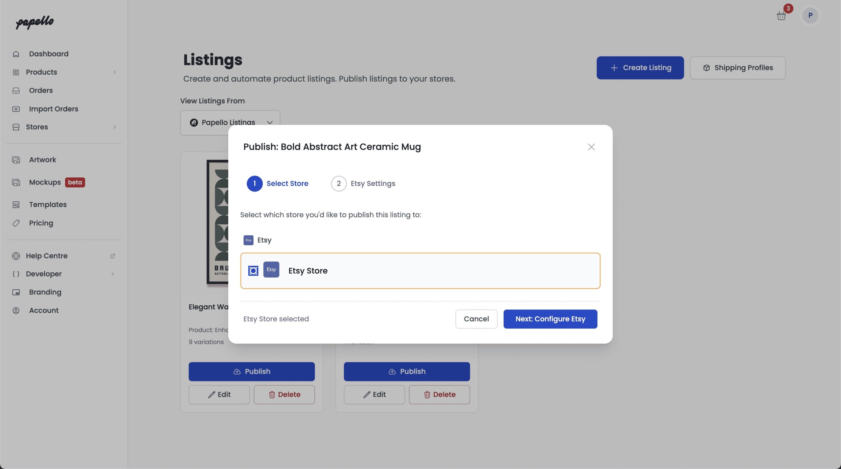Click the shopping basket icon with badge

point(781,15)
